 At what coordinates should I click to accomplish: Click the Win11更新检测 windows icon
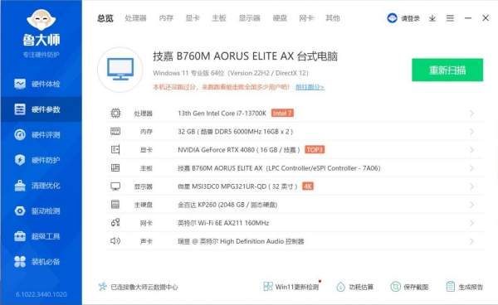pyautogui.click(x=268, y=287)
